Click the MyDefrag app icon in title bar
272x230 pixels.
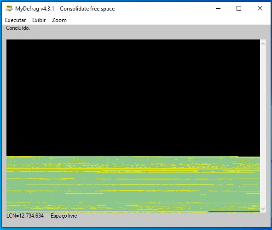click(x=9, y=8)
